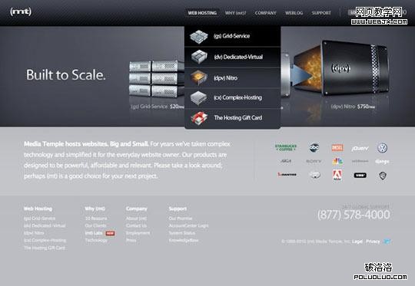Open the Our Promise footer link
This screenshot has height=286, width=415.
181,219
